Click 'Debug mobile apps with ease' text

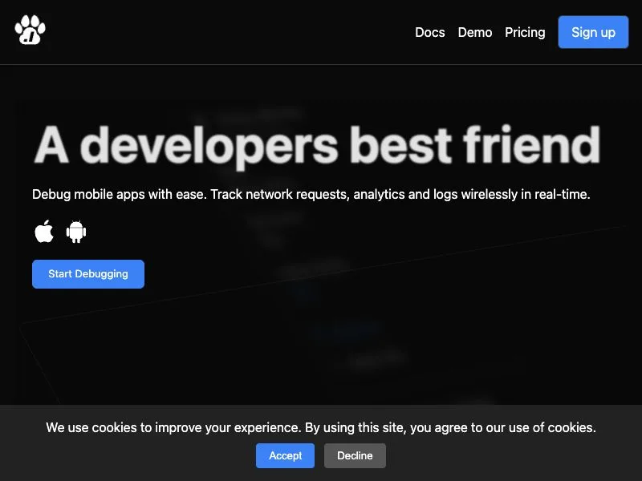(119, 195)
